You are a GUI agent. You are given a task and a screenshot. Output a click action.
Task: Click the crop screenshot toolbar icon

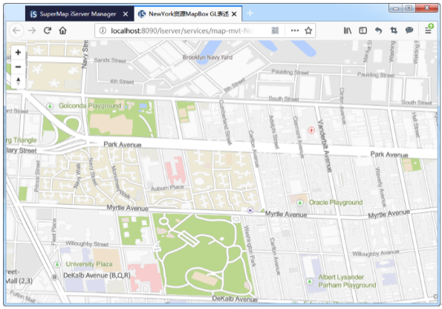click(394, 30)
